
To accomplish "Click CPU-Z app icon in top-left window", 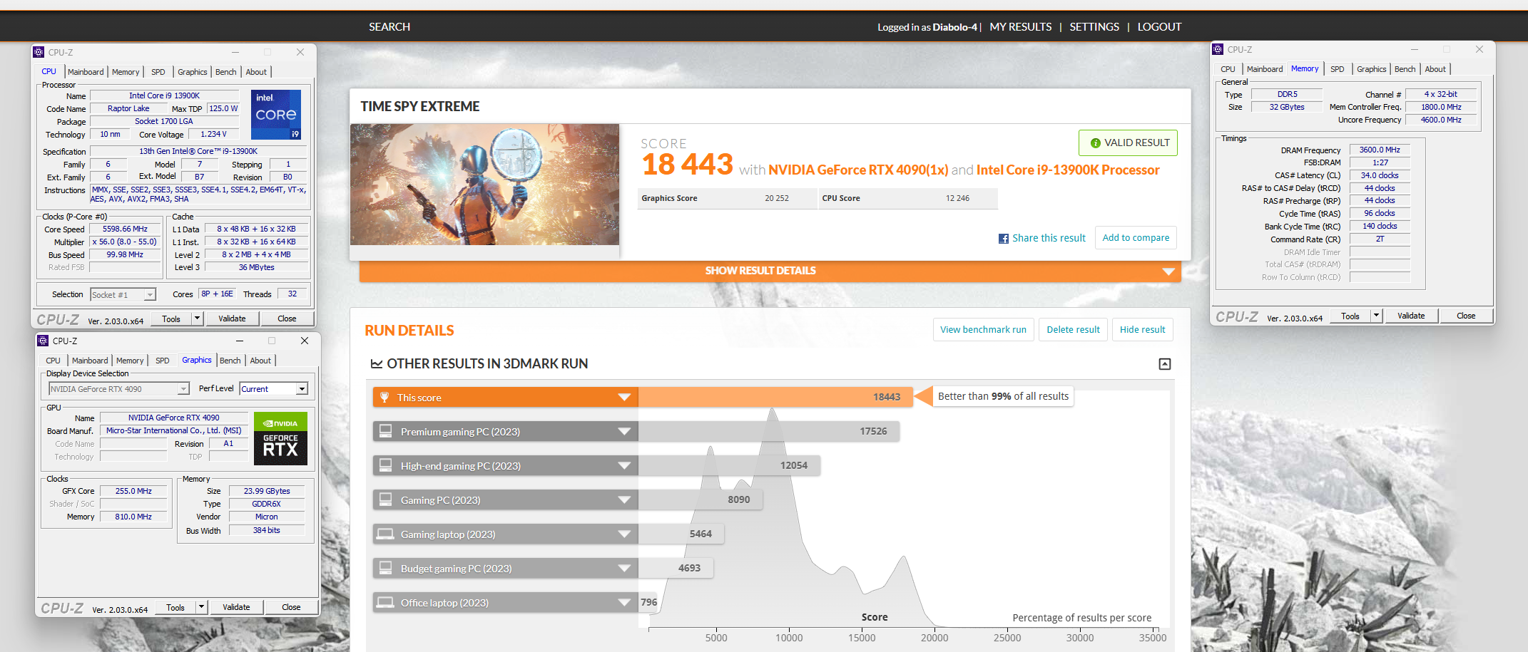I will [x=39, y=52].
